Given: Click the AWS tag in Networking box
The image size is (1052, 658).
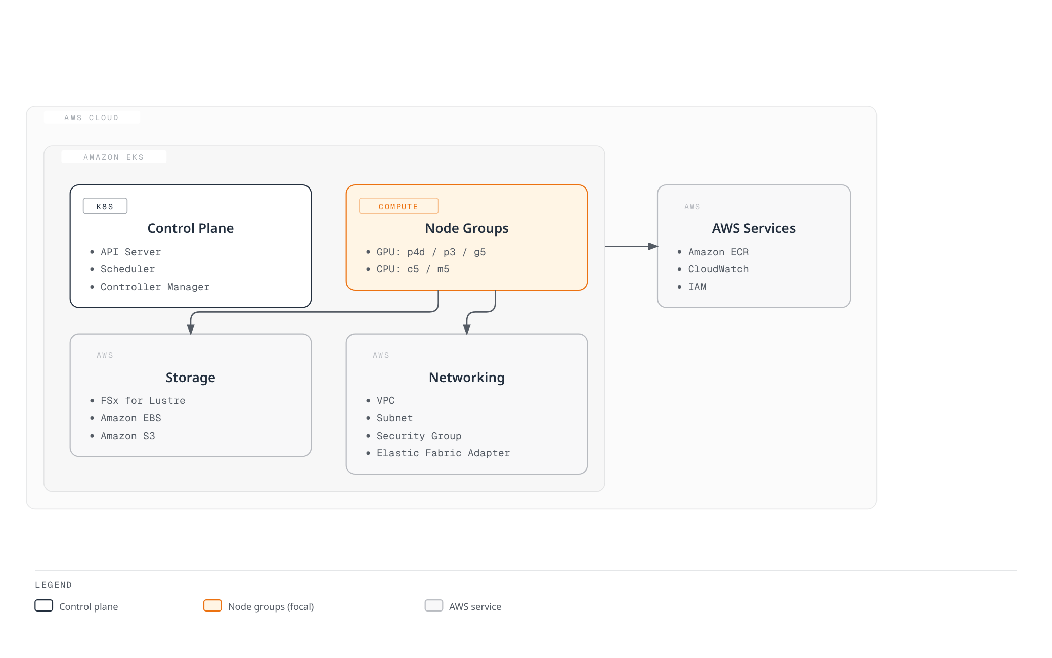Looking at the screenshot, I should [381, 355].
